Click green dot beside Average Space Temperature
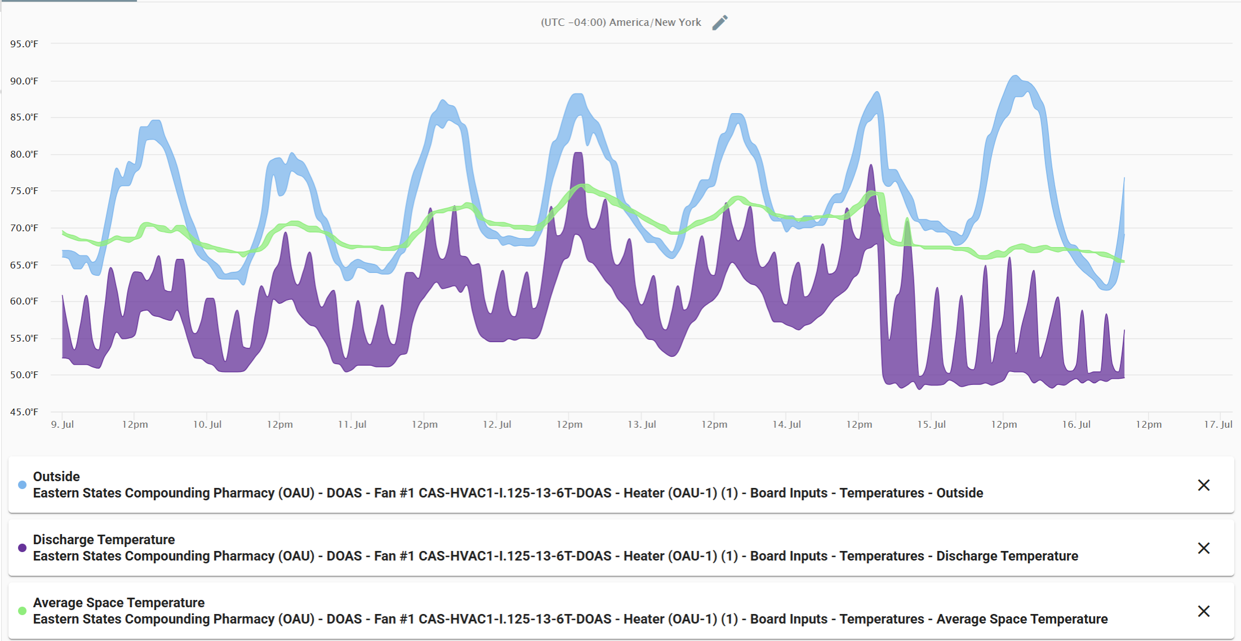The height and width of the screenshot is (641, 1241). click(x=22, y=611)
